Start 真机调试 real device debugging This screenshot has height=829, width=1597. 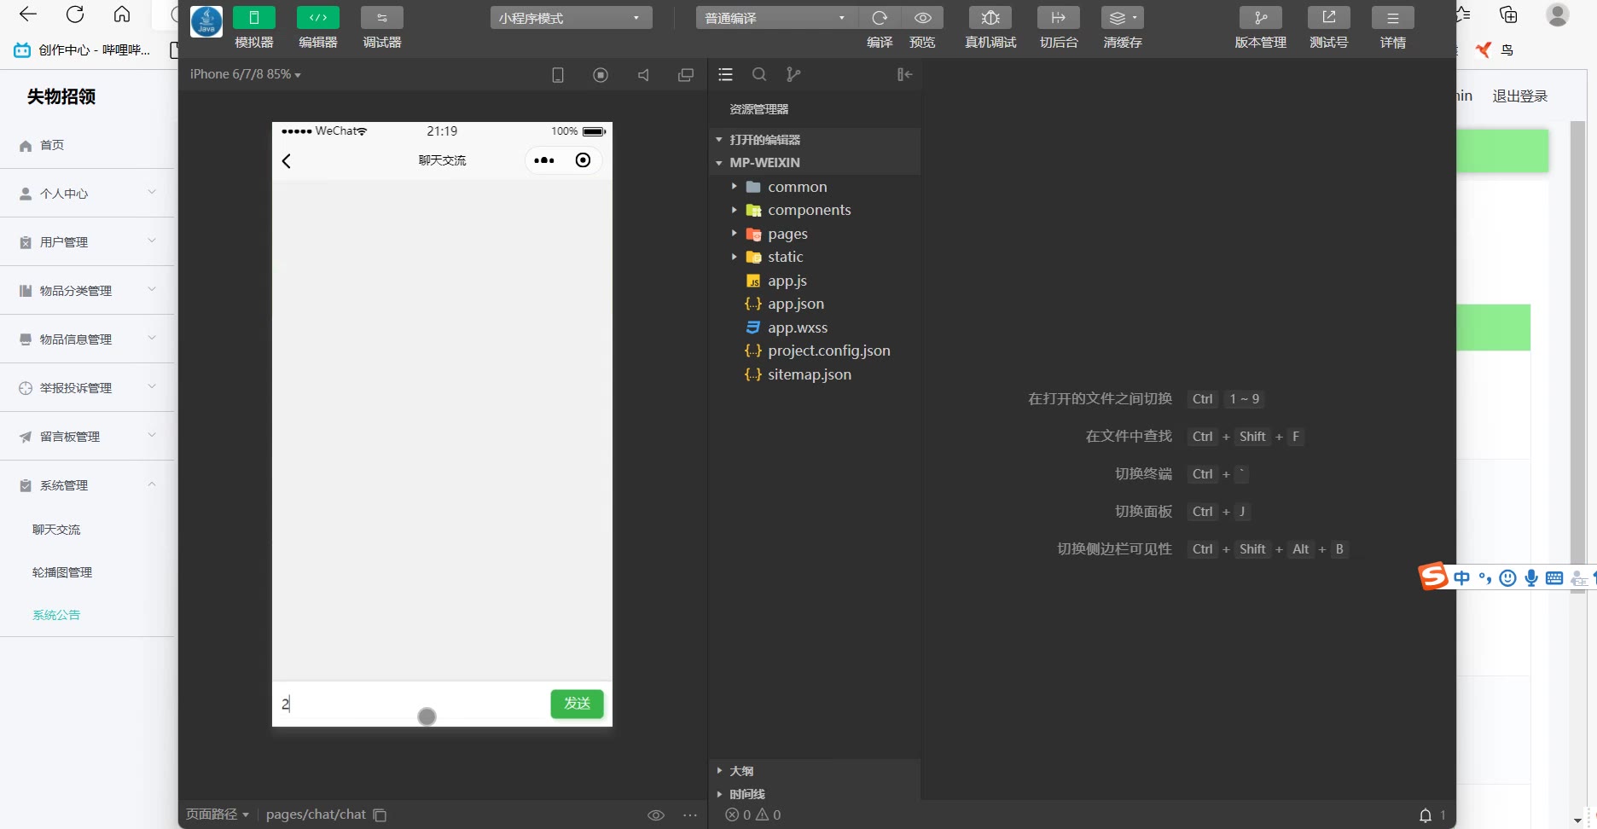tap(990, 18)
